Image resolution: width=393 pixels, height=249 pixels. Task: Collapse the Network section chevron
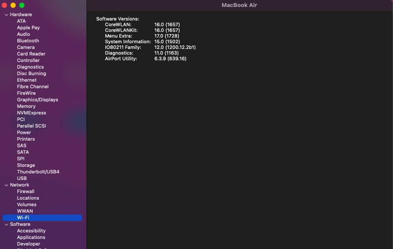[6, 185]
